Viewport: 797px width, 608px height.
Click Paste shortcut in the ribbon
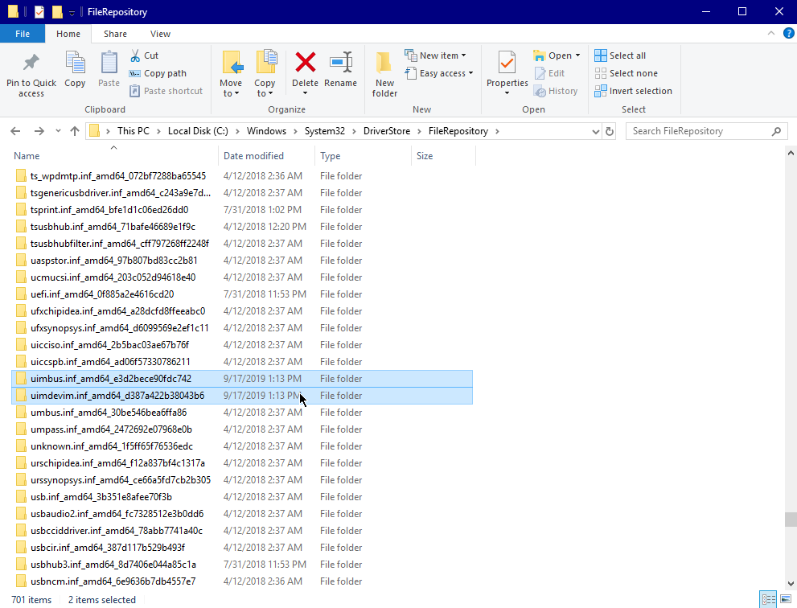coord(166,91)
